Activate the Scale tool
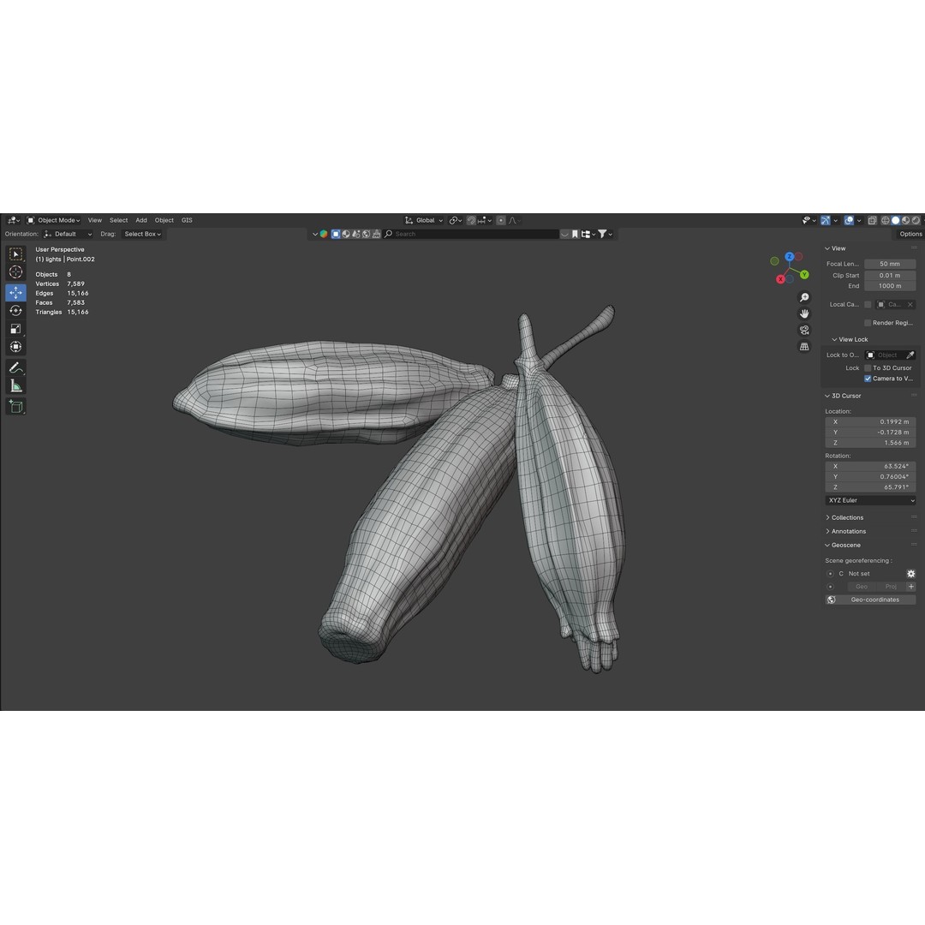 (15, 329)
